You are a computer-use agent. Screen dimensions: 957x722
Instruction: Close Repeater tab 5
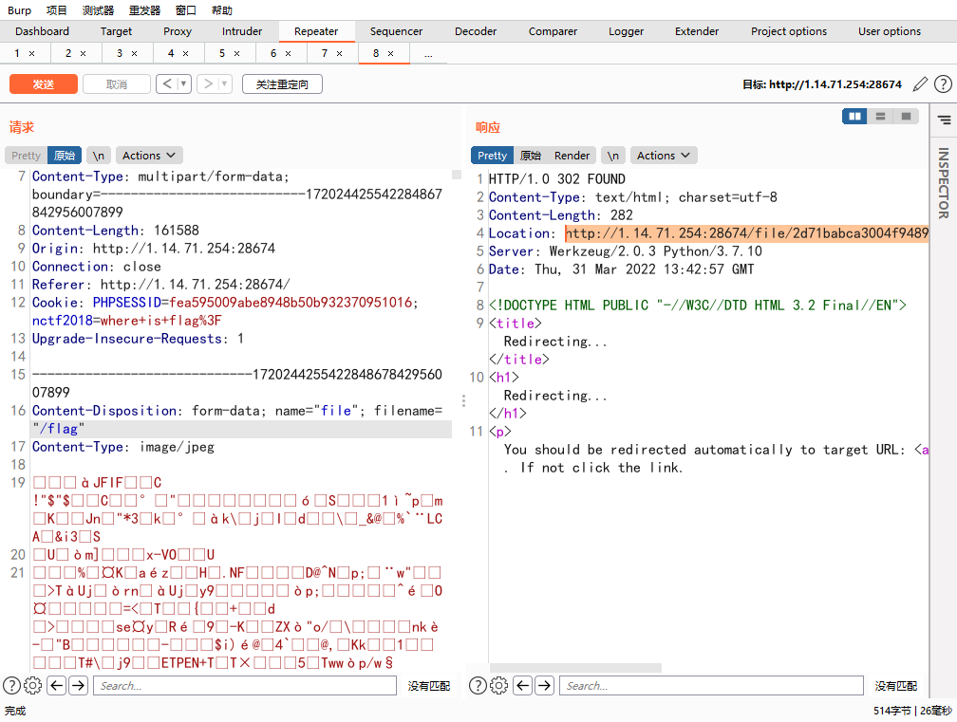pyautogui.click(x=236, y=54)
